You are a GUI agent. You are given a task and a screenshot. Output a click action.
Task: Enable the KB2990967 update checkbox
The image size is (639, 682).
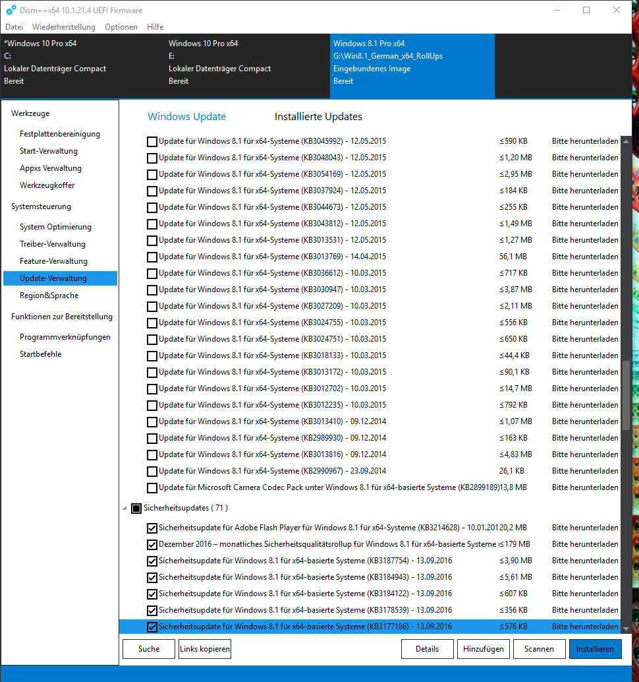pyautogui.click(x=152, y=472)
